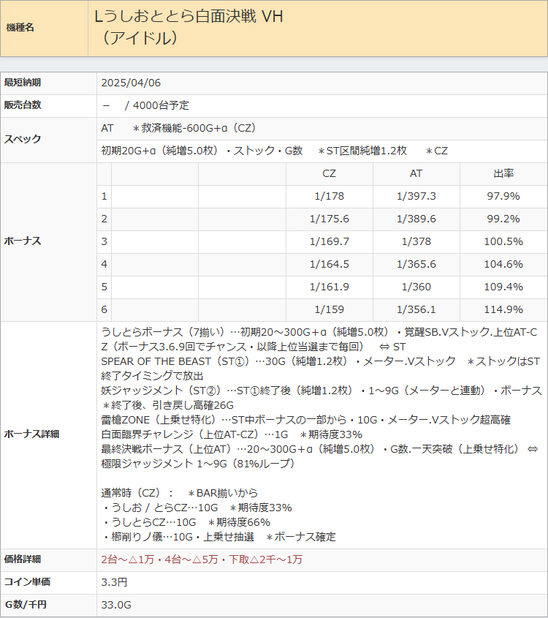Select setting 1 CZ value 1/178
This screenshot has height=618, width=548.
click(329, 196)
